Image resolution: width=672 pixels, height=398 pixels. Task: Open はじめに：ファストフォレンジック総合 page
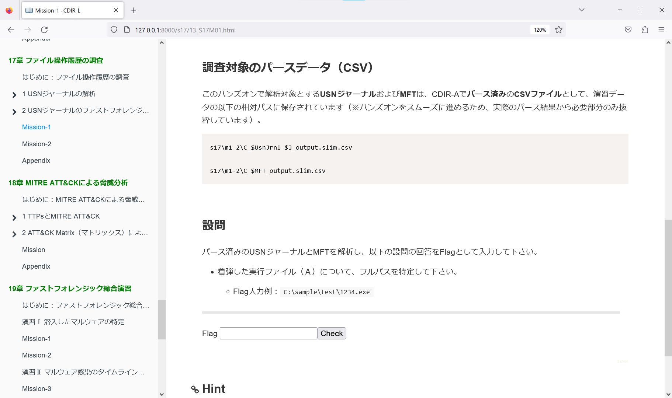tap(86, 305)
